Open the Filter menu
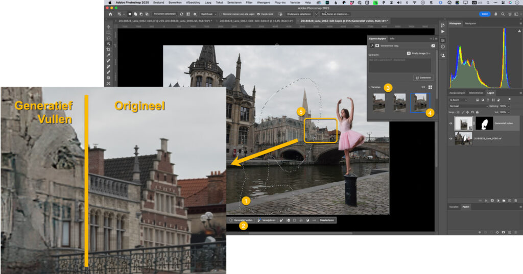This screenshot has width=523, height=274. tap(249, 3)
